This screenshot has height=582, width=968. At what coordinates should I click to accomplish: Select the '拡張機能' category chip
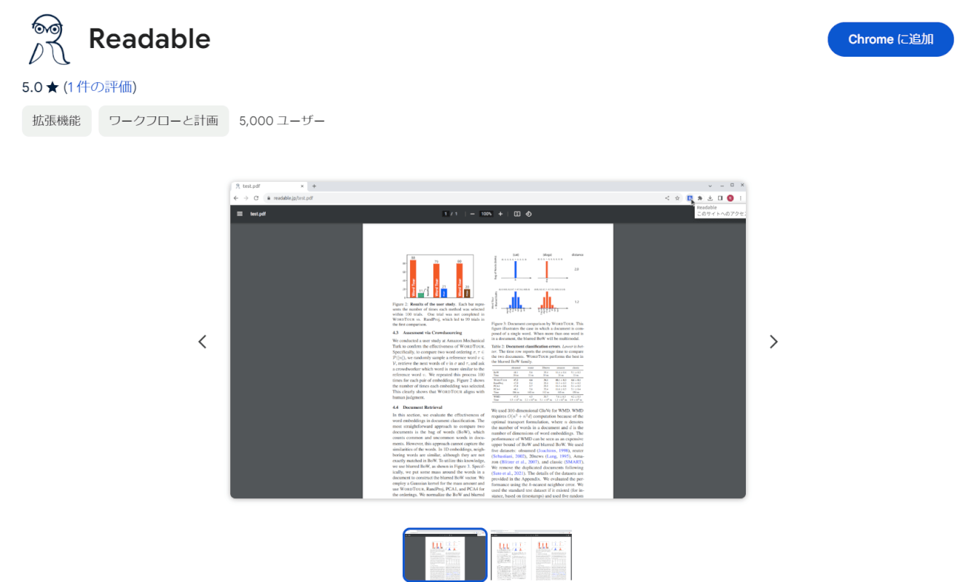tap(57, 121)
